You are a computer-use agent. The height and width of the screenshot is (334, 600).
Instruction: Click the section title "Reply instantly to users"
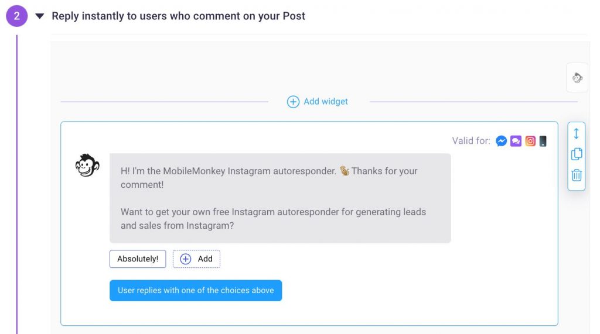[x=178, y=16]
